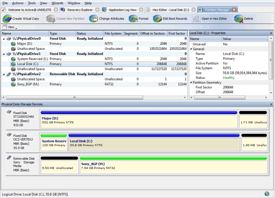Sort list by First Sector column header
This screenshot has width=275, height=198.
tap(177, 33)
